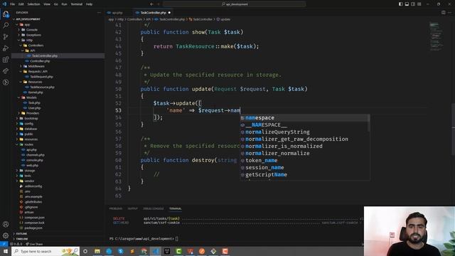Select the token_name autocomplete suggestion
Viewport: 455px width, 256px height.
pos(305,160)
